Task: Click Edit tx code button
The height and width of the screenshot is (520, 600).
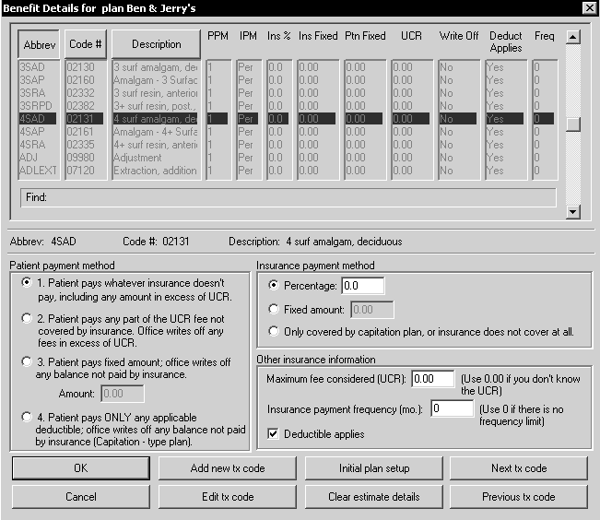Action: click(228, 497)
